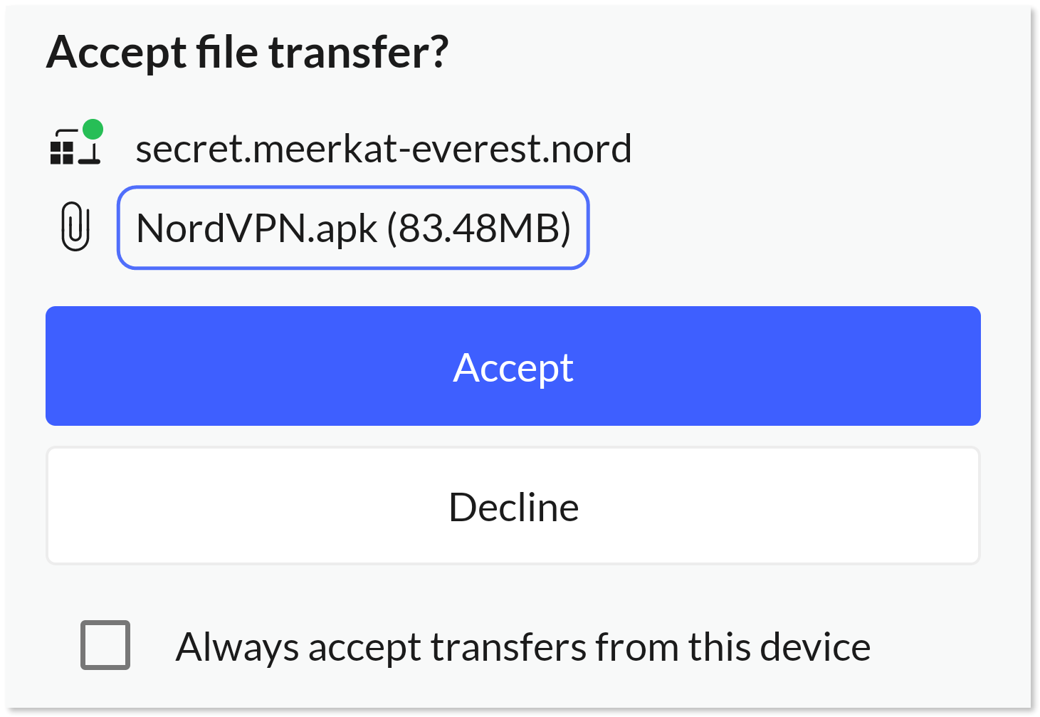
Task: Decline the NordVPN.apk transfer
Action: pos(514,506)
